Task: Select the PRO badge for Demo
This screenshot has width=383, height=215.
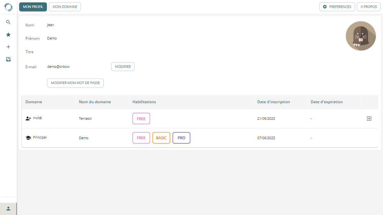Action: click(x=181, y=138)
